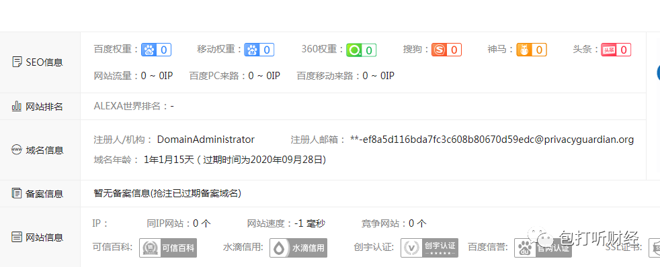Click the SEO信息 document icon
The image size is (660, 267).
click(x=17, y=62)
